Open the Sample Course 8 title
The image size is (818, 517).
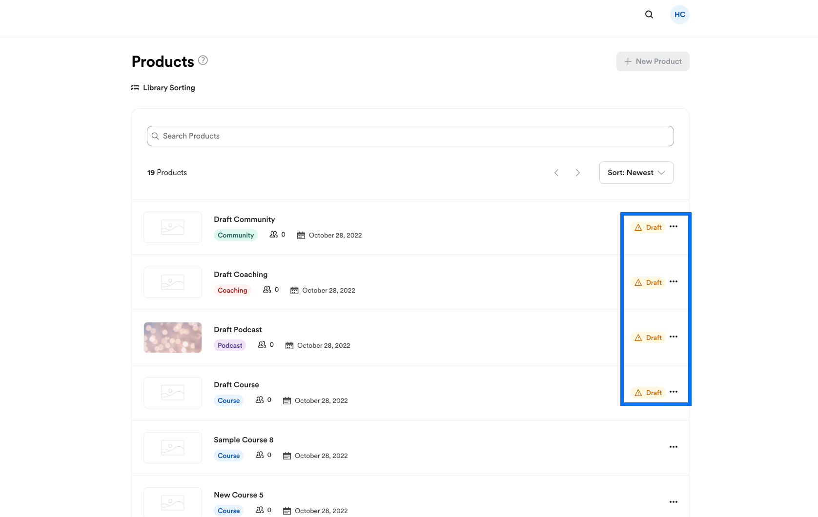pos(244,440)
